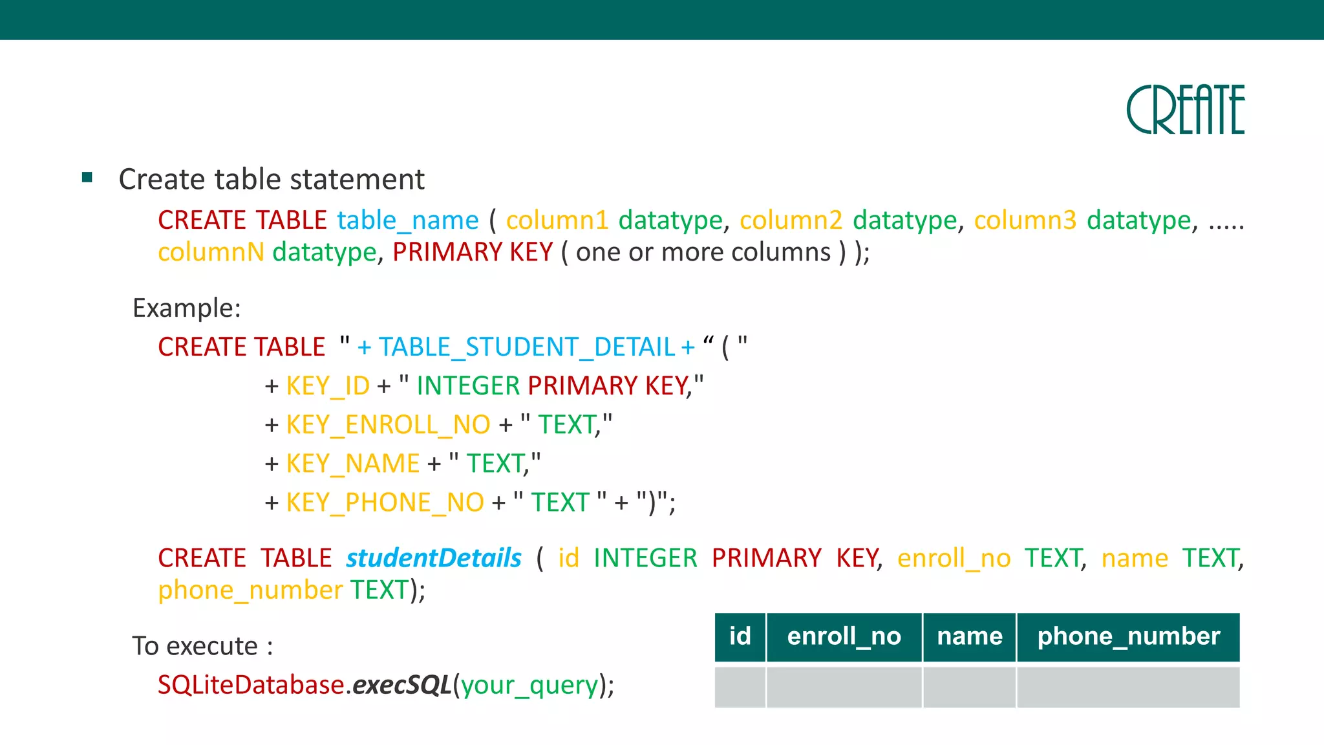1324x745 pixels.
Task: Click the CREATE slide title
Action: pos(1185,109)
